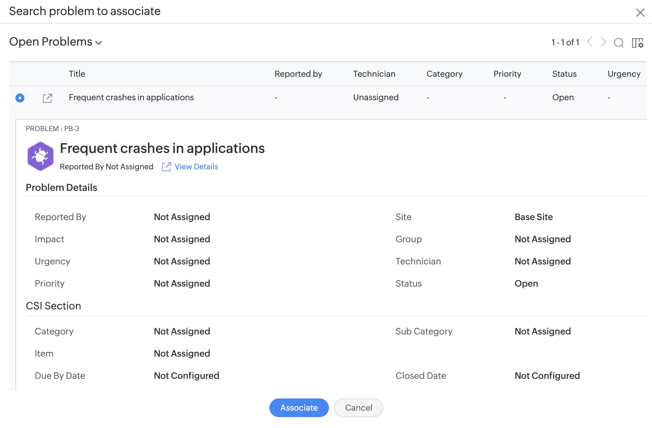The width and height of the screenshot is (652, 428).
Task: Open problem in new window icon in row
Action: point(47,98)
